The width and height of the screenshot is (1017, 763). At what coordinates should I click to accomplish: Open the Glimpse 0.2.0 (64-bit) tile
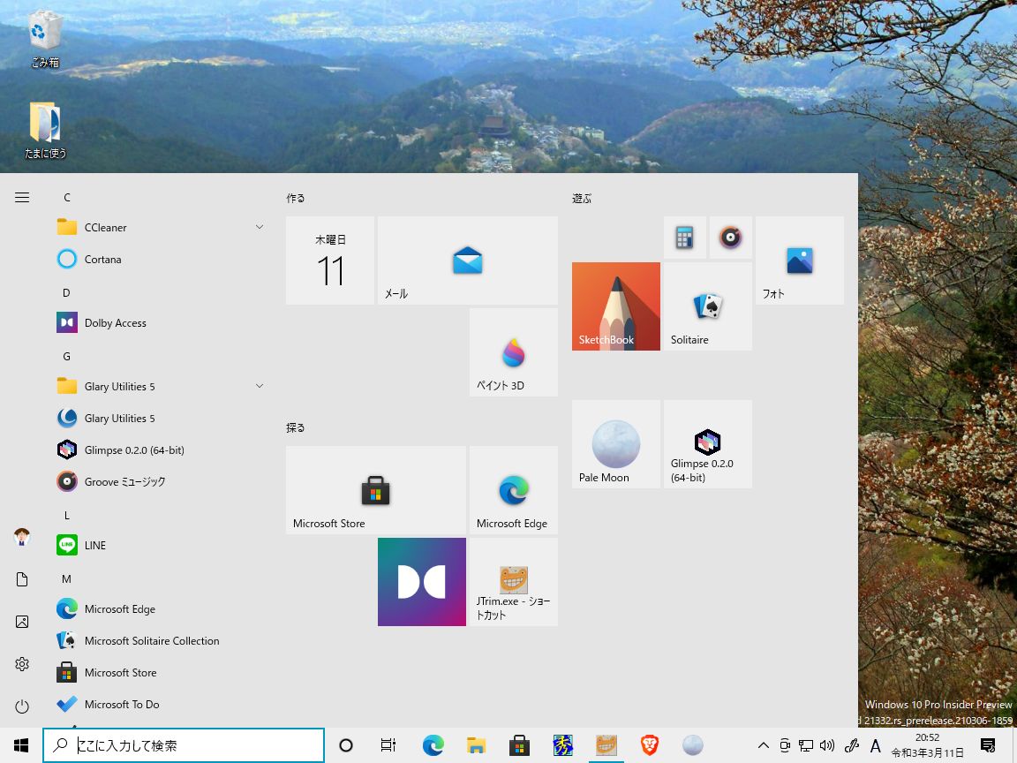[708, 444]
